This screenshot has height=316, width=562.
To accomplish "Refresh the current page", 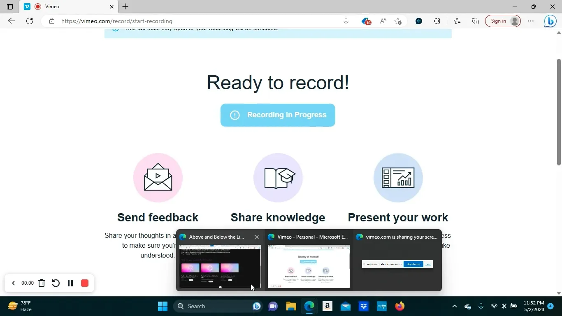I will [30, 21].
